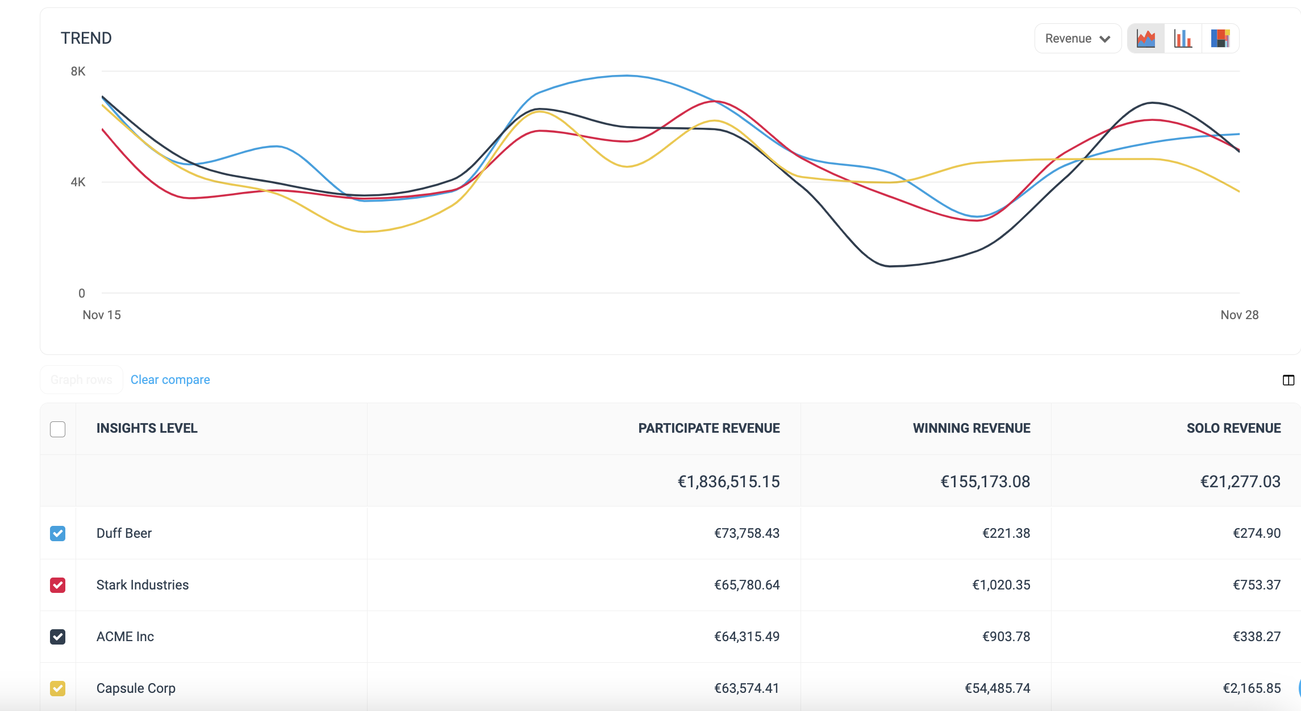This screenshot has height=711, width=1301.
Task: Click Capsule Corp participate value €63,574.41
Action: (747, 688)
